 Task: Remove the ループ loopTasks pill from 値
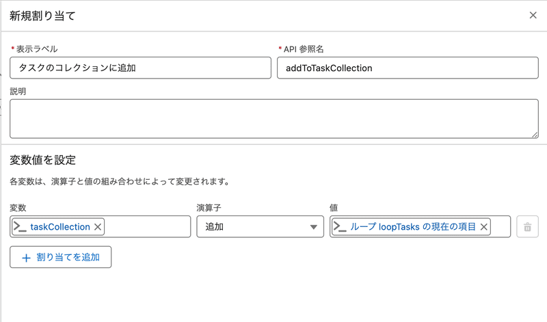coord(483,227)
